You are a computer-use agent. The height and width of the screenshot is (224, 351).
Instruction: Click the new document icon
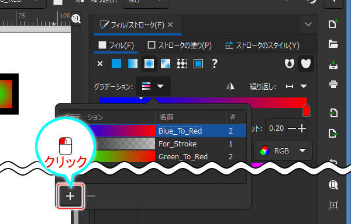coord(333,24)
